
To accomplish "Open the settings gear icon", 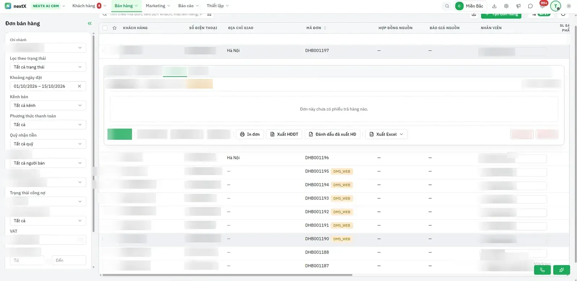I will coord(506,6).
